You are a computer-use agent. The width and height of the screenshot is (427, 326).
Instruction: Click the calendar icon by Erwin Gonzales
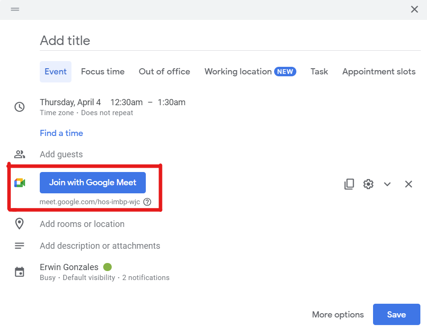pyautogui.click(x=19, y=272)
